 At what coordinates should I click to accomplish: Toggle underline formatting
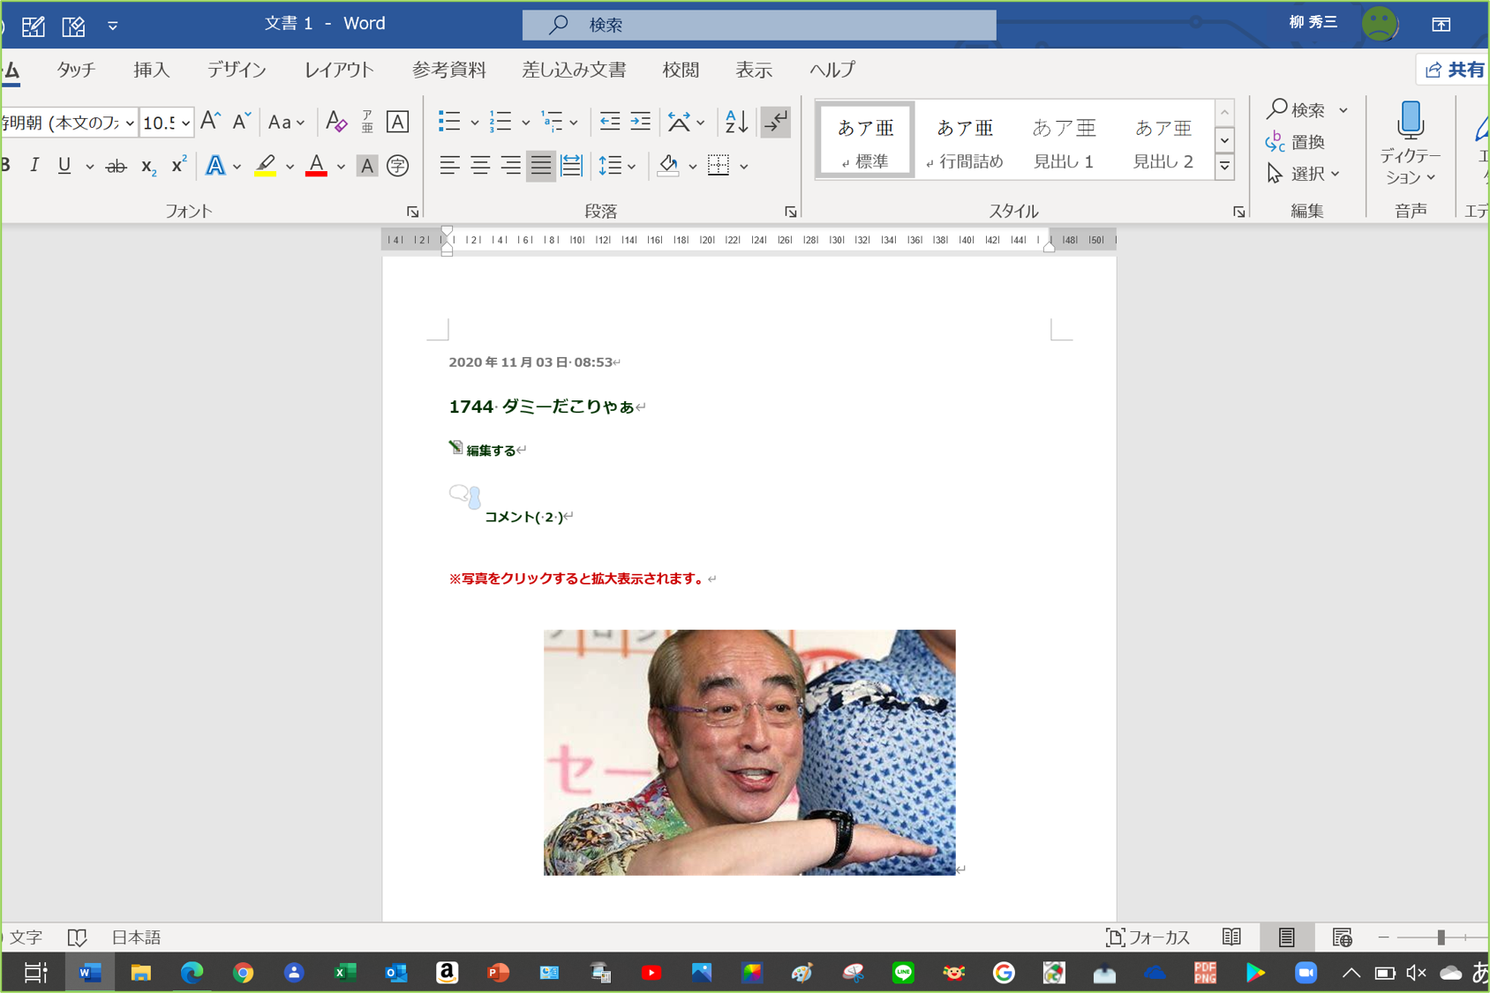64,165
